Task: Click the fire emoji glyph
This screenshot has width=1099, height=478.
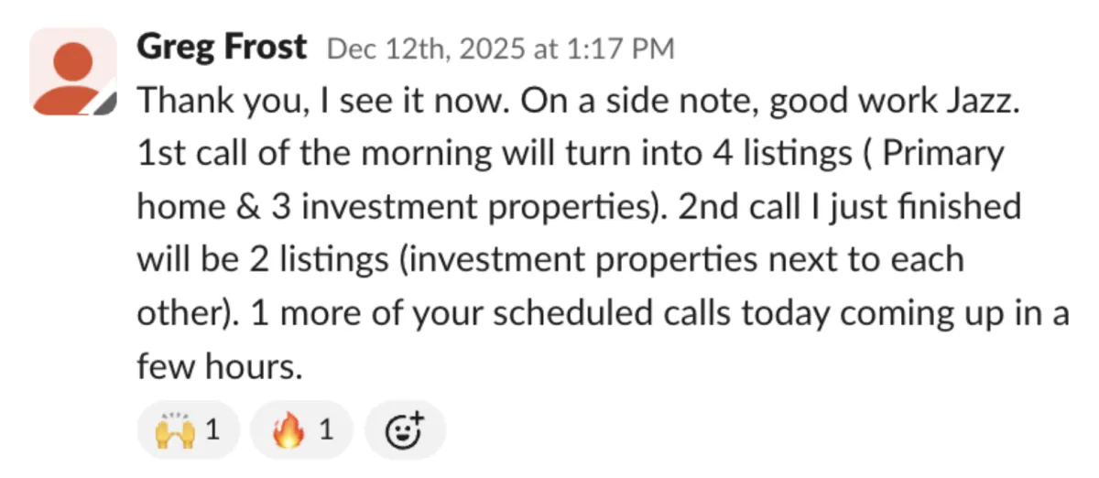Action: tap(286, 429)
